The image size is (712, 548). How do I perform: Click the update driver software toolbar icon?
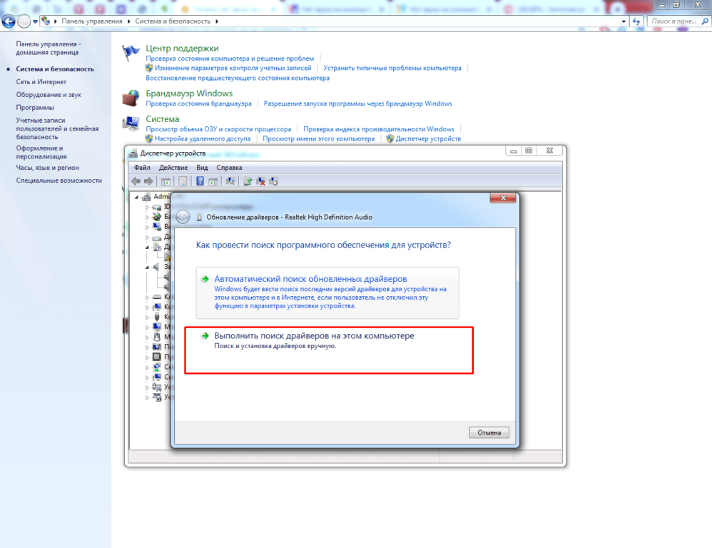(248, 181)
